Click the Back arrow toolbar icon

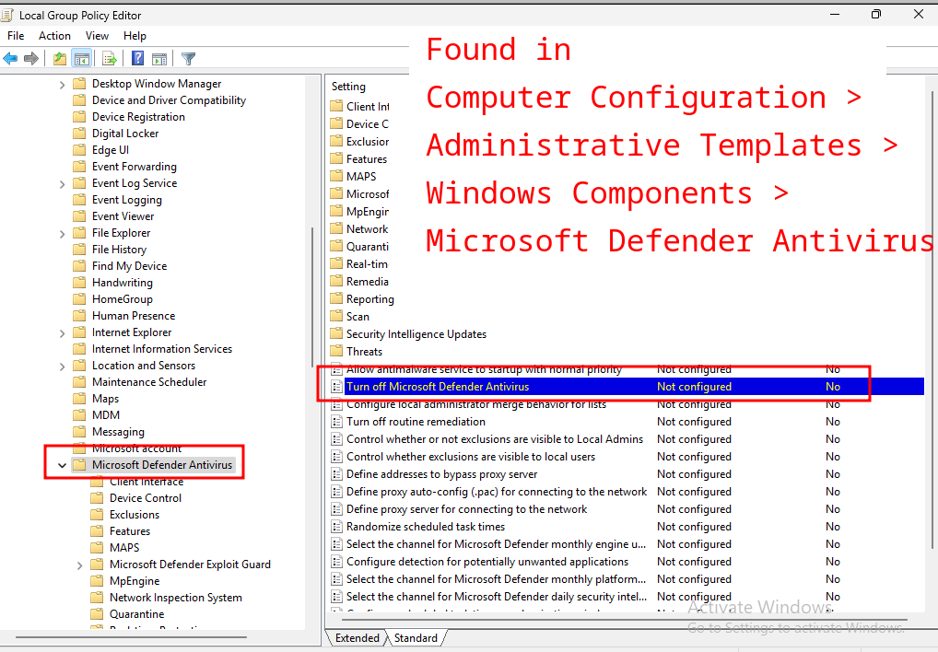[11, 59]
